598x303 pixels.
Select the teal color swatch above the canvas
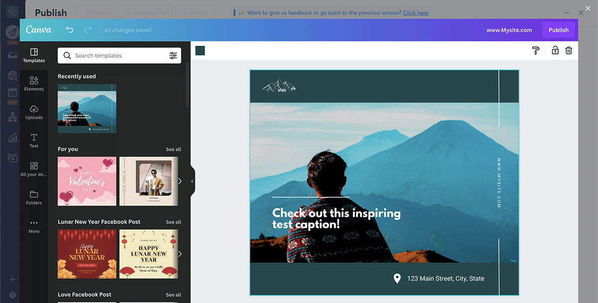click(201, 50)
